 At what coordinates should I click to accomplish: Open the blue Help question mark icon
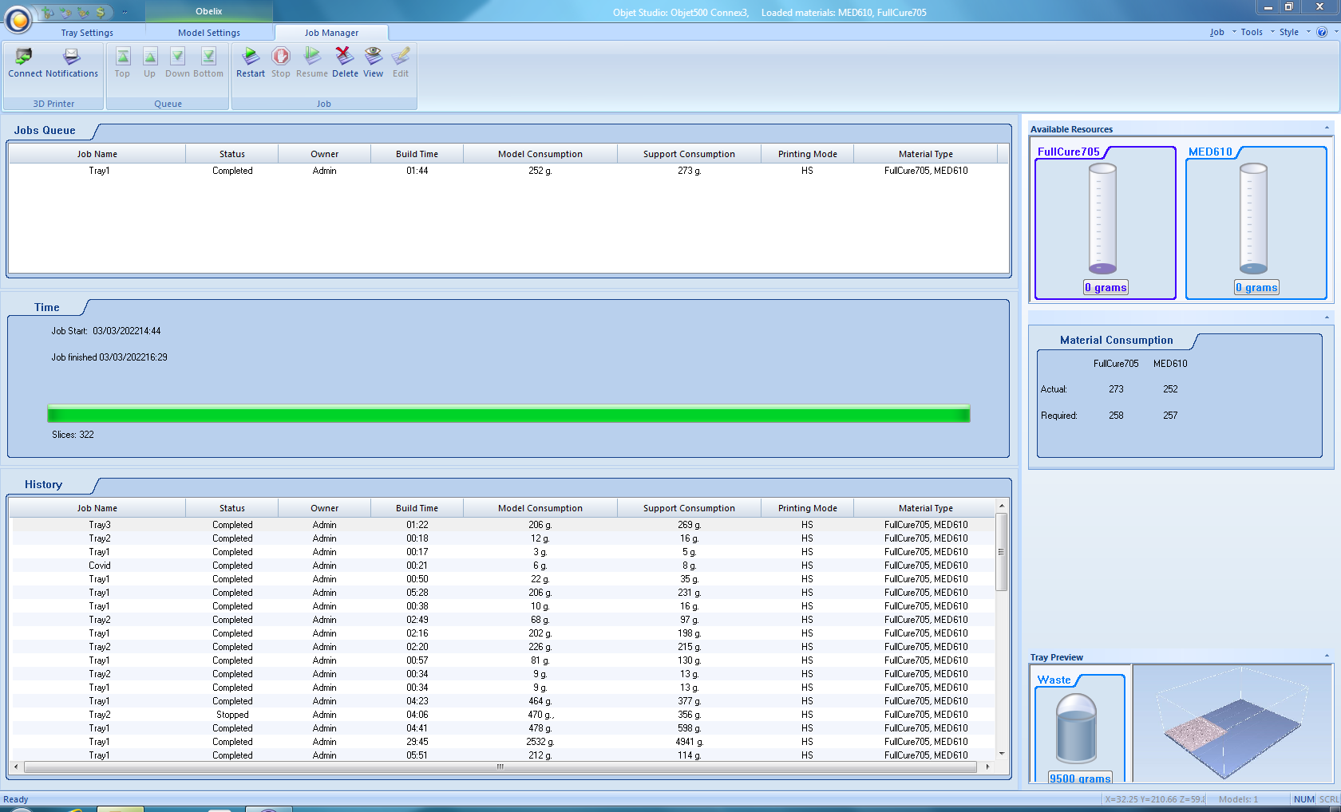click(x=1322, y=32)
